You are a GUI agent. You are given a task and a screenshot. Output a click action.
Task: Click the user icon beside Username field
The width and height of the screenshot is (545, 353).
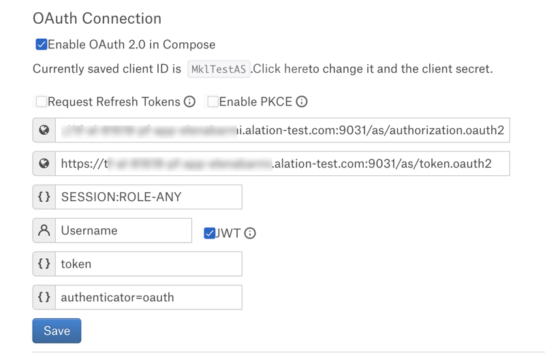(x=44, y=230)
